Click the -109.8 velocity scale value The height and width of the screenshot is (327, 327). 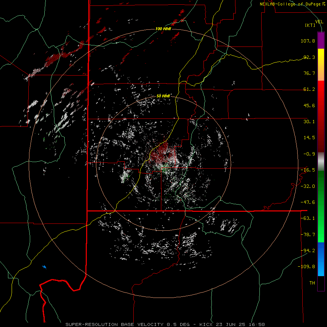point(306,267)
